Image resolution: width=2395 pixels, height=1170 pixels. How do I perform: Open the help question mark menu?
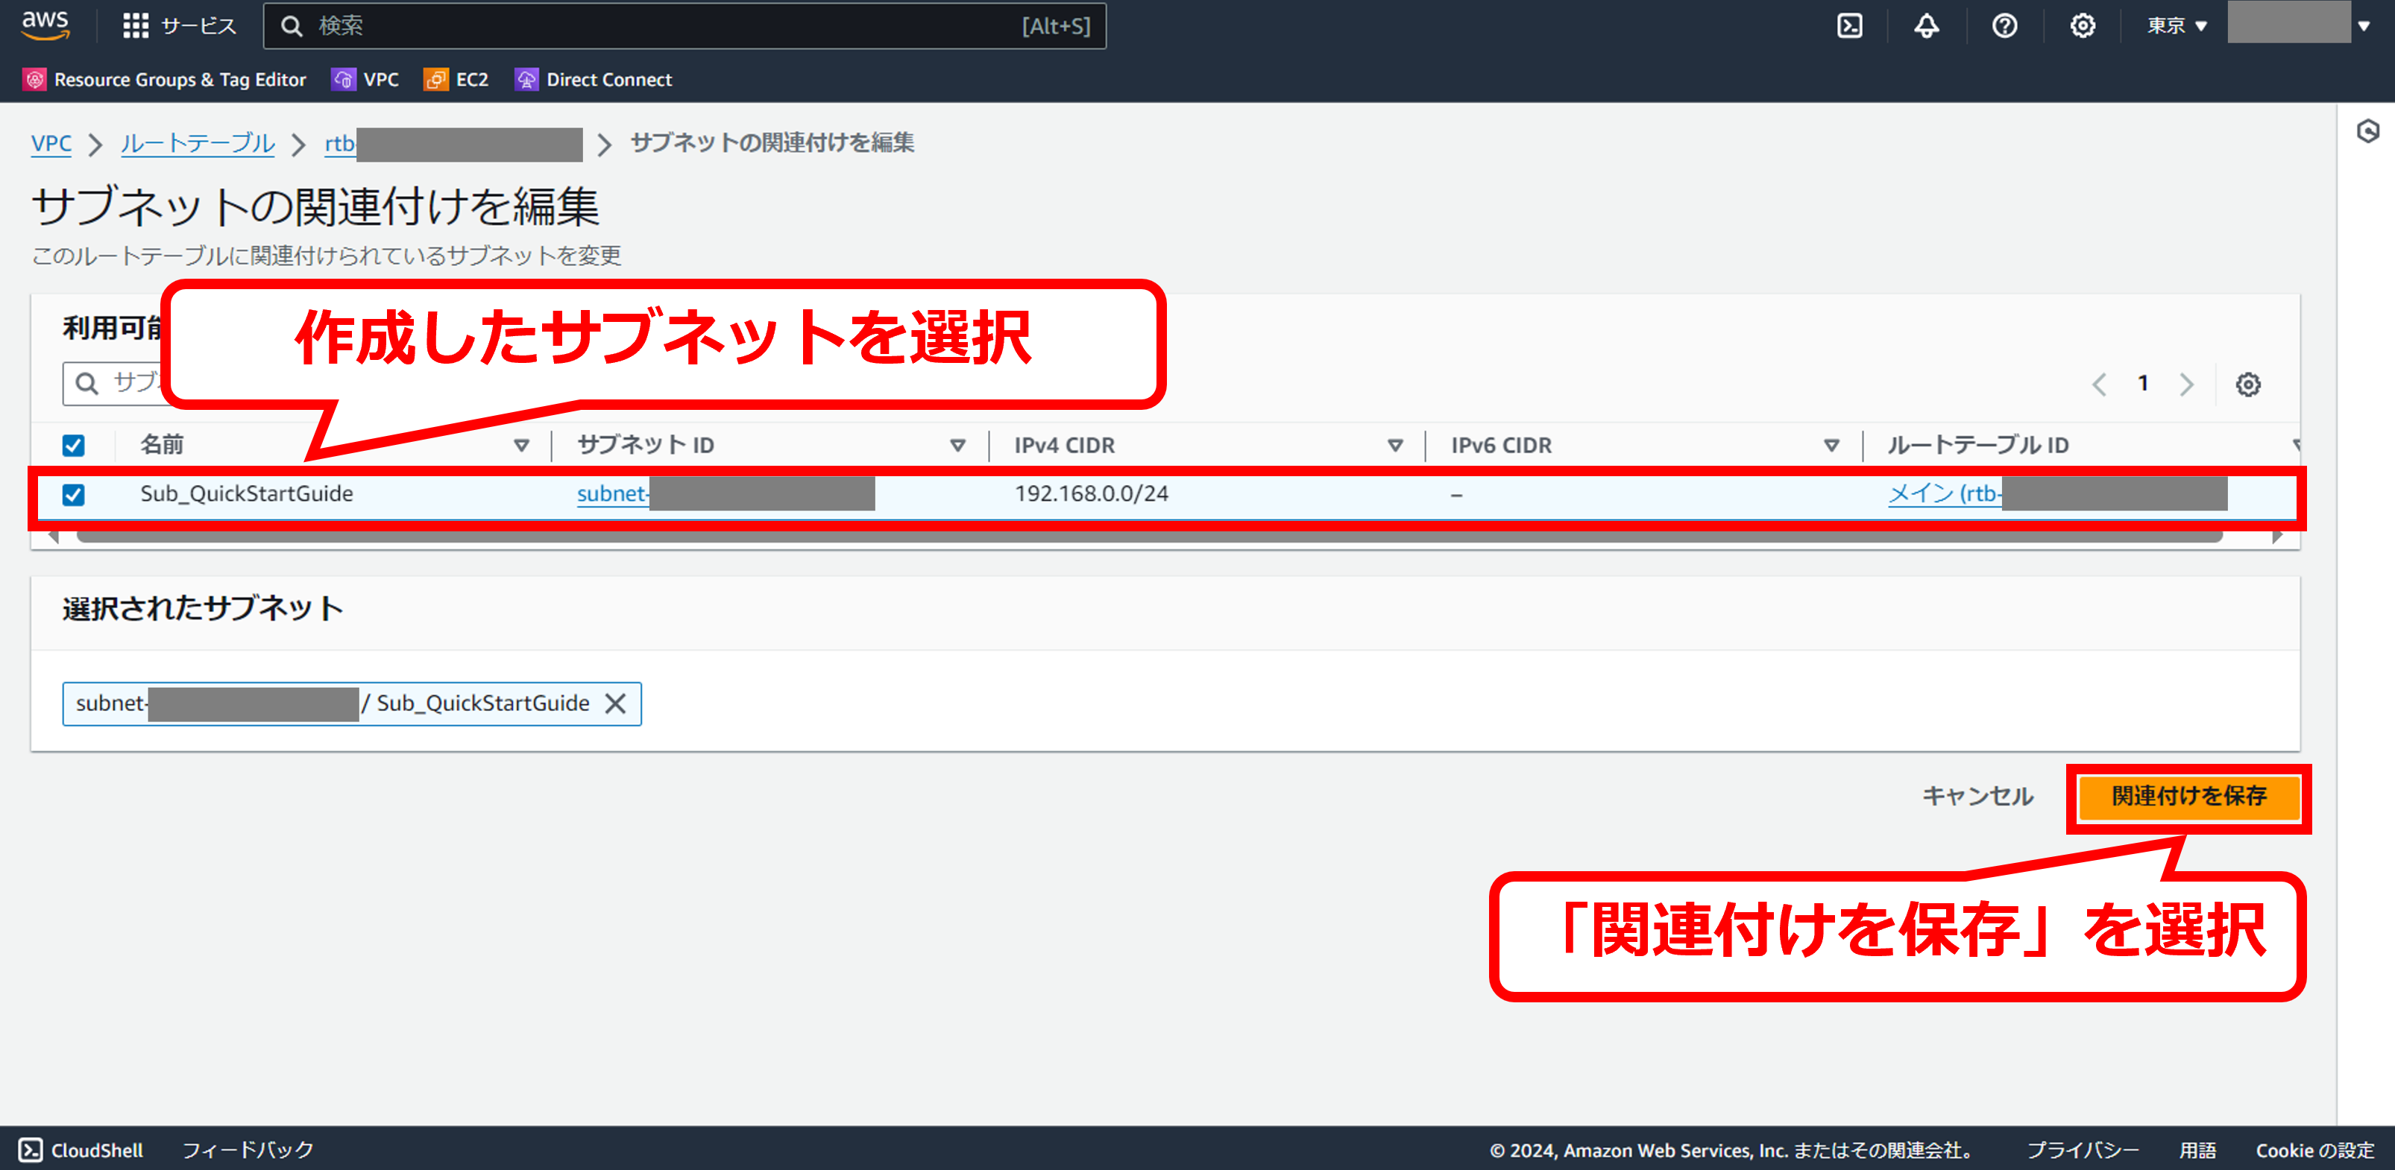[x=2004, y=25]
